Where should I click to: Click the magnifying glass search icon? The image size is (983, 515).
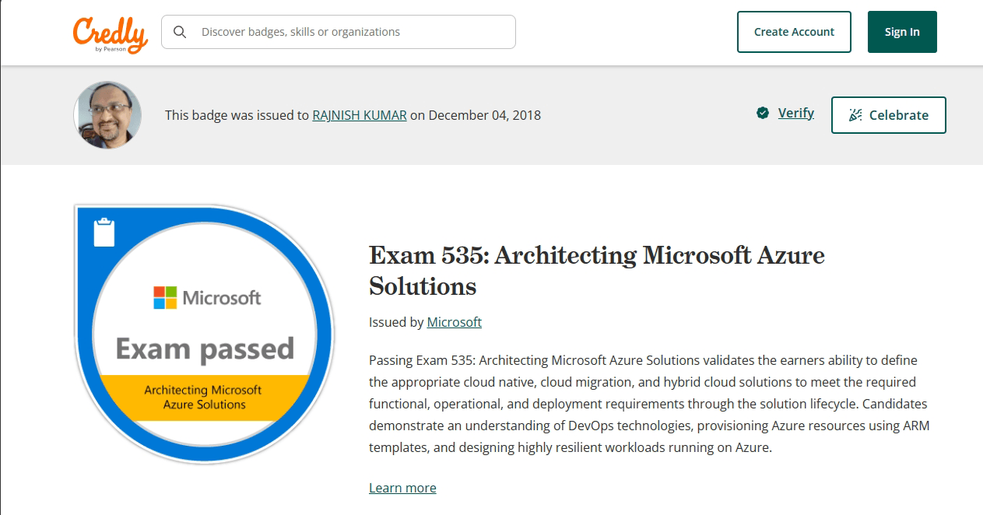[x=180, y=32]
